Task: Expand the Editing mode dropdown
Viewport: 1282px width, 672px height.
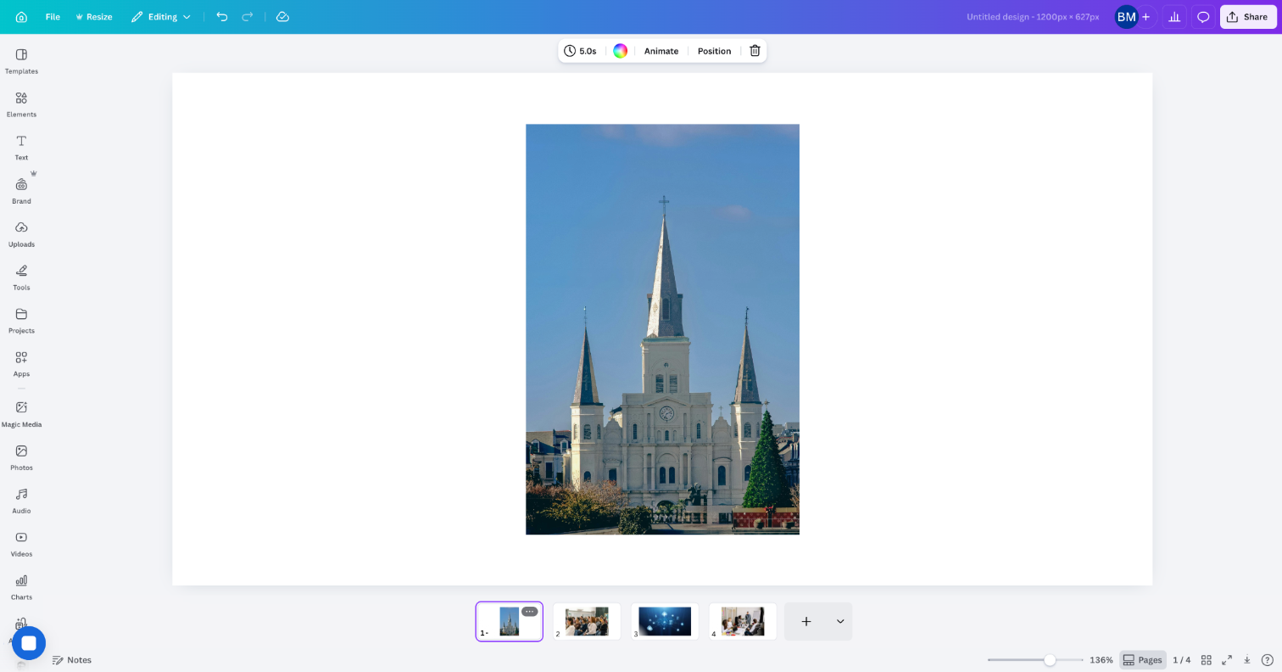Action: click(161, 16)
